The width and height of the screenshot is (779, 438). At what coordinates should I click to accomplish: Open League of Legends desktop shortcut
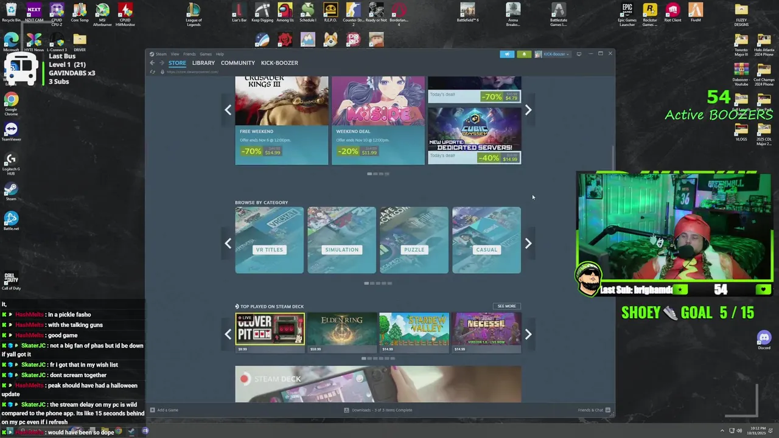[x=194, y=14]
